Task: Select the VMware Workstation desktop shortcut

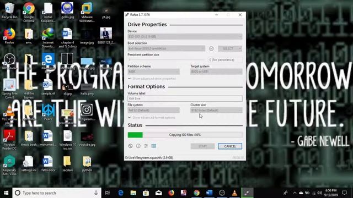Action: click(x=87, y=12)
